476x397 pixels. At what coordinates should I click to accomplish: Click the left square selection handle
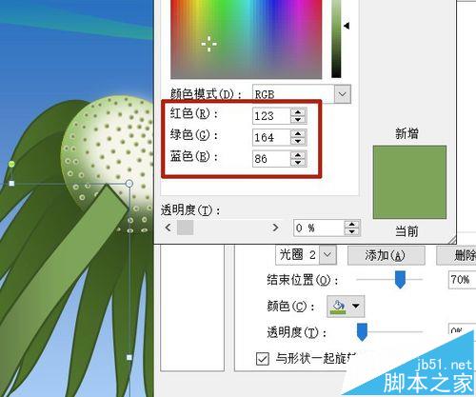point(11,184)
